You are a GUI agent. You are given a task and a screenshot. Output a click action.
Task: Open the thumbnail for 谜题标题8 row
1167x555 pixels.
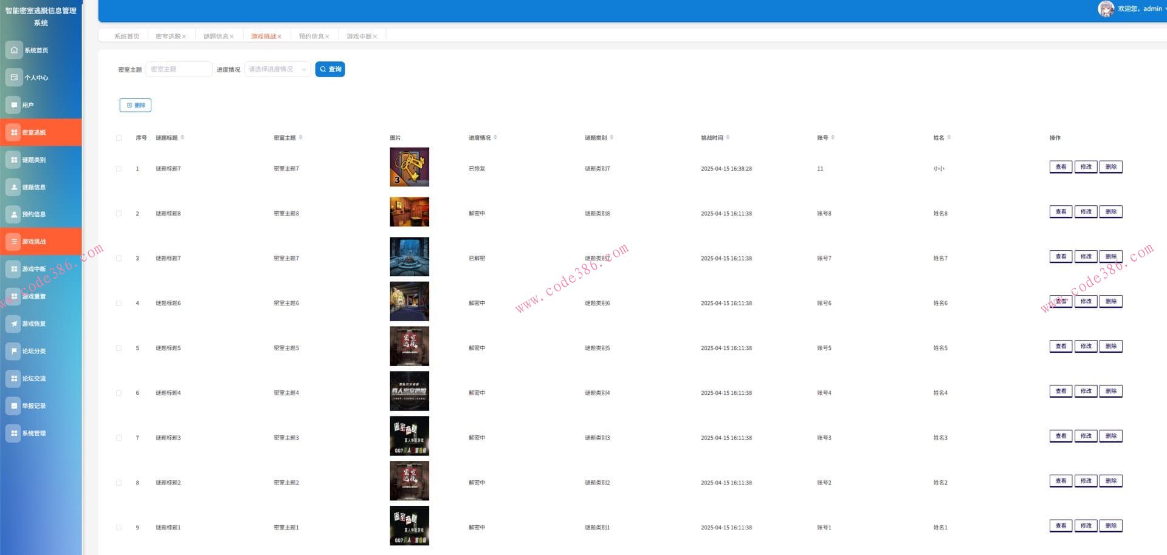tap(409, 212)
